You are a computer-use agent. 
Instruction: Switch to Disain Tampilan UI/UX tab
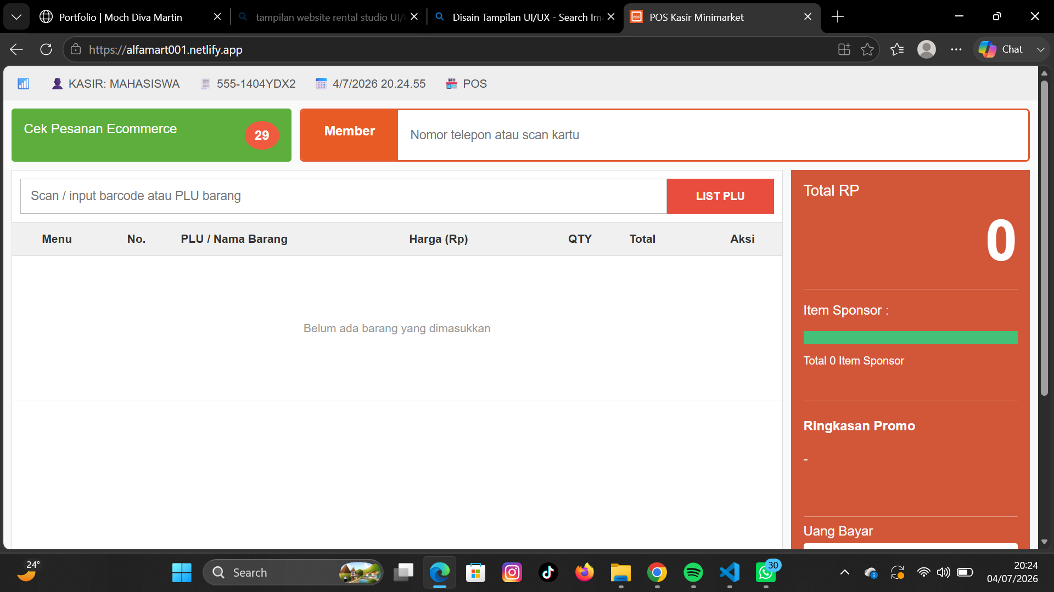(x=526, y=17)
